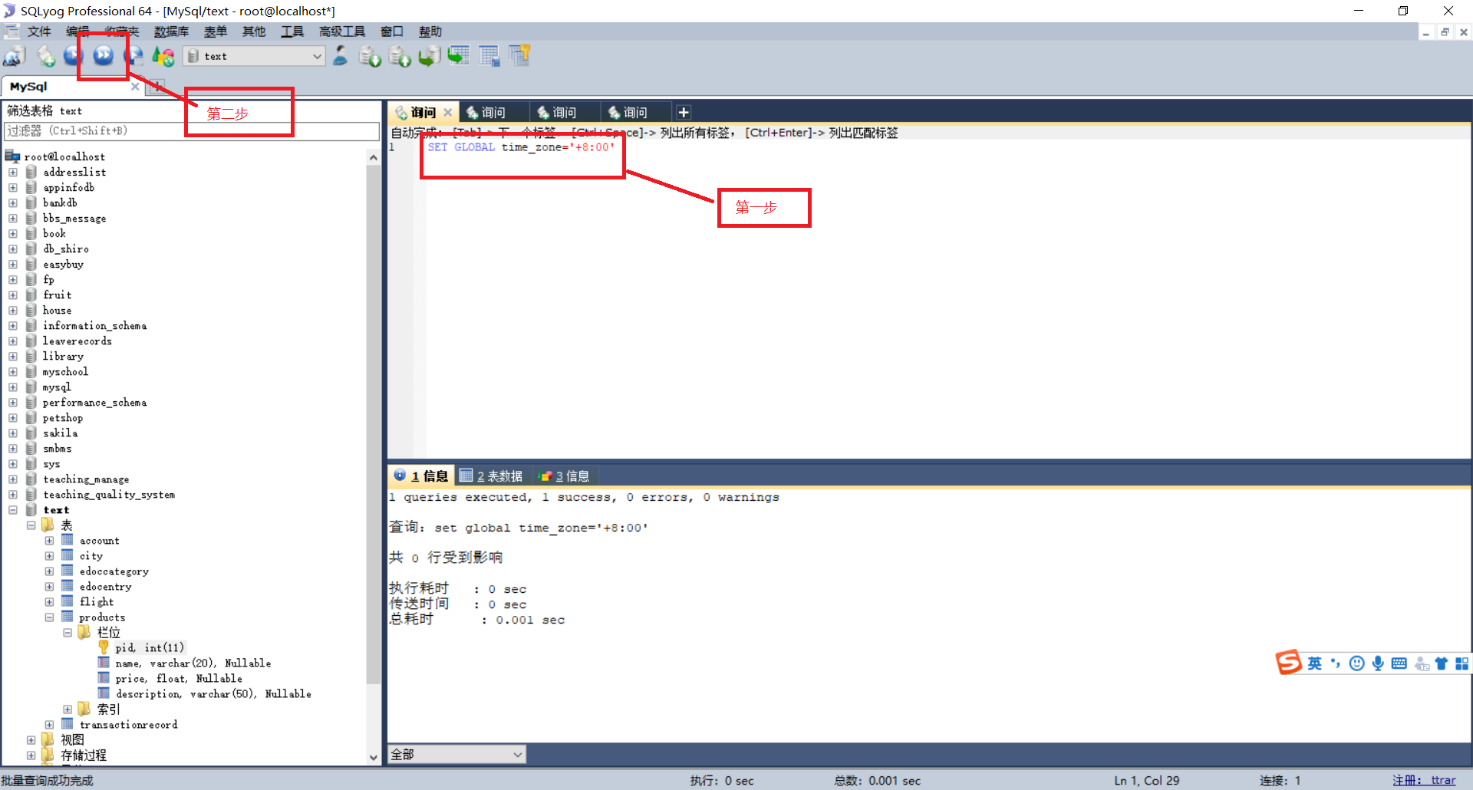
Task: Click database icon with green down arrow
Action: coord(370,56)
